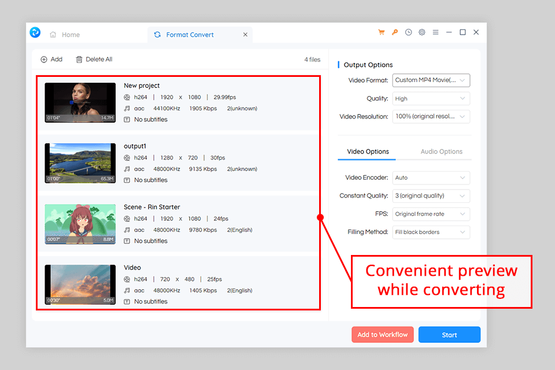Image resolution: width=555 pixels, height=370 pixels.
Task: Select the 'output1' file title
Action: (x=135, y=146)
